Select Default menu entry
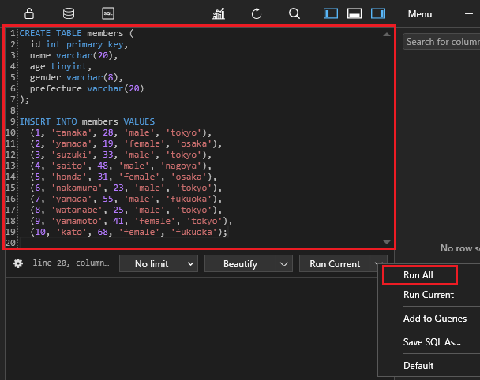Screen dimensions: 480x380 [418, 365]
